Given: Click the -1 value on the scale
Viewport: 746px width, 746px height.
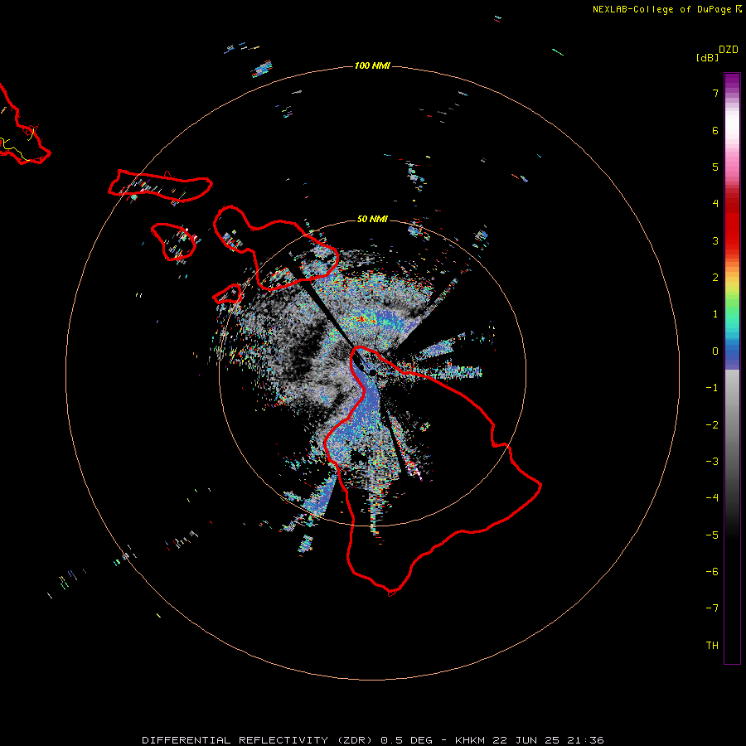Looking at the screenshot, I should tap(712, 388).
